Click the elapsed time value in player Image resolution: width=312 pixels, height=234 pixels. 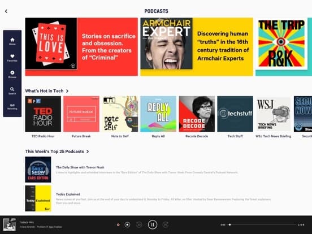223,225
